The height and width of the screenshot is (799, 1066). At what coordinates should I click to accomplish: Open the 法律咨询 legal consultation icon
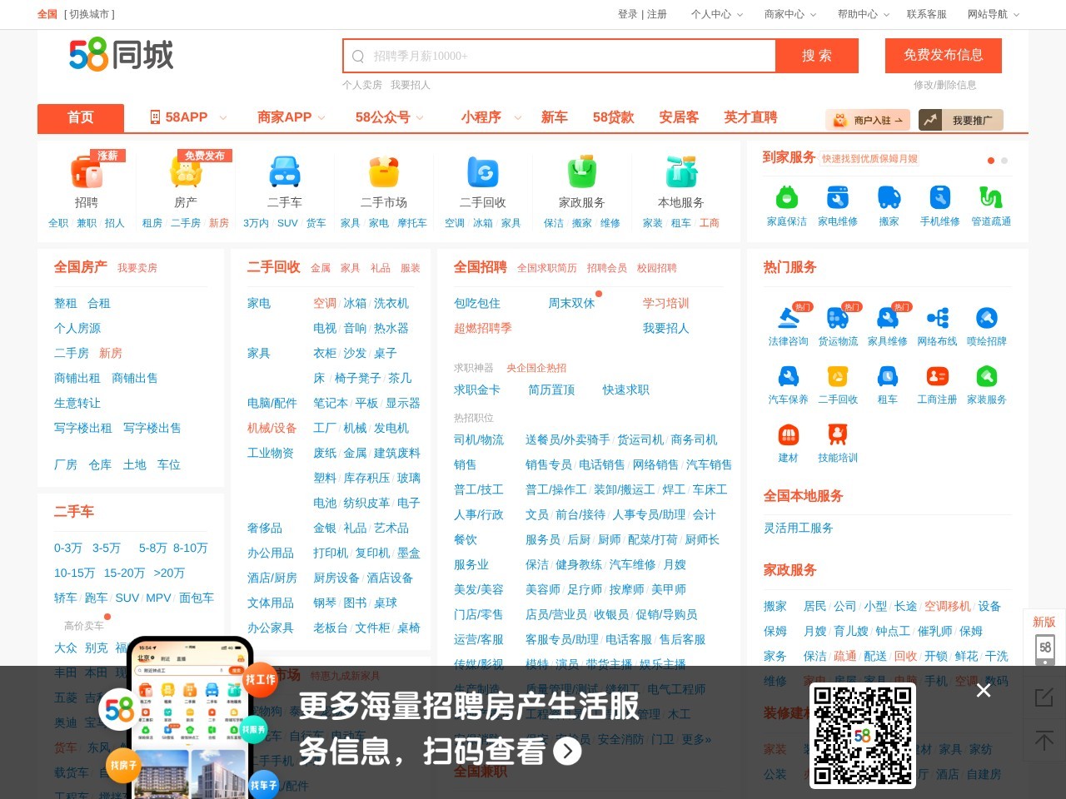pos(788,318)
